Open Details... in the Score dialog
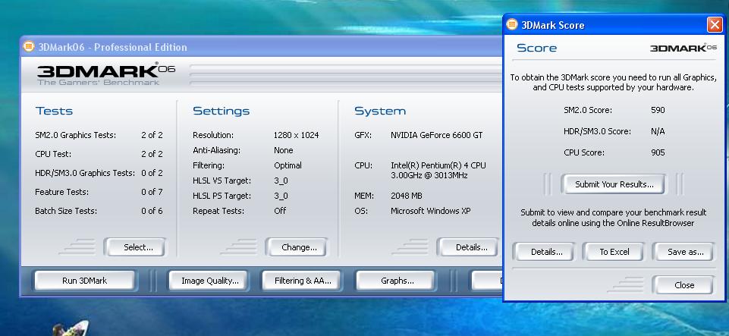This screenshot has height=336, width=729. click(x=546, y=252)
